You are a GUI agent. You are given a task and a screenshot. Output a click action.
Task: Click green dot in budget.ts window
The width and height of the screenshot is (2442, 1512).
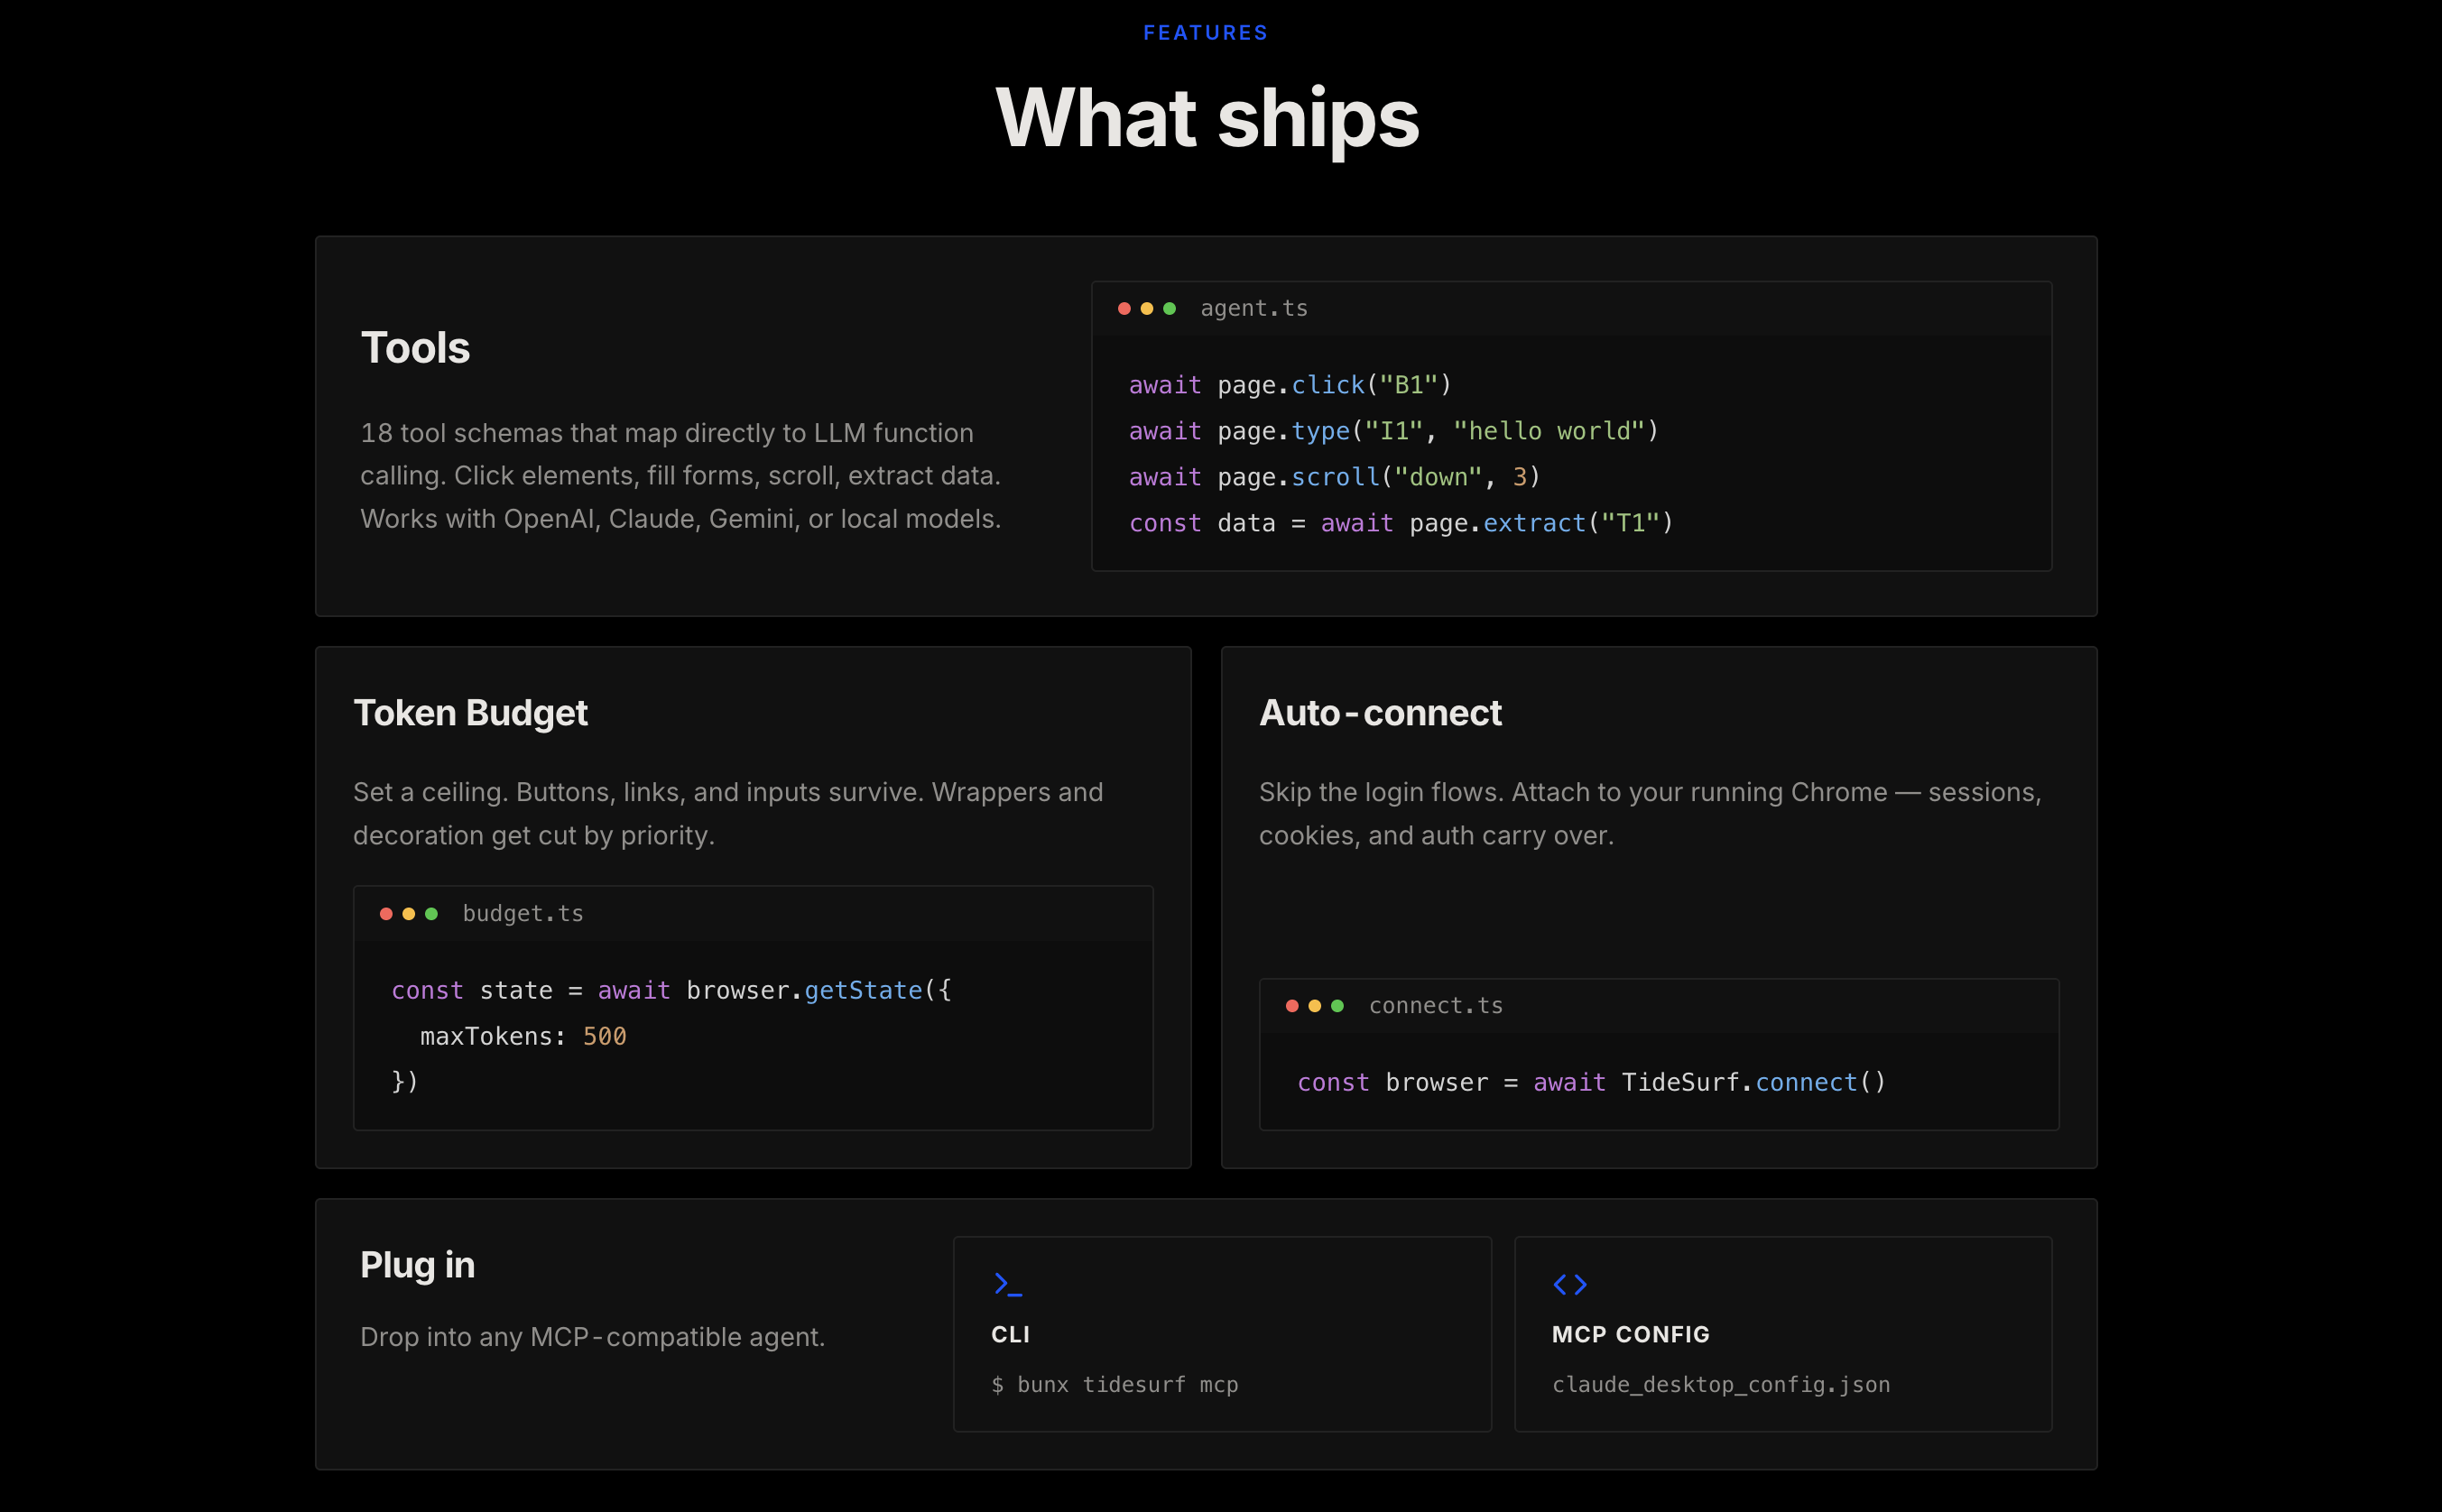coord(431,914)
